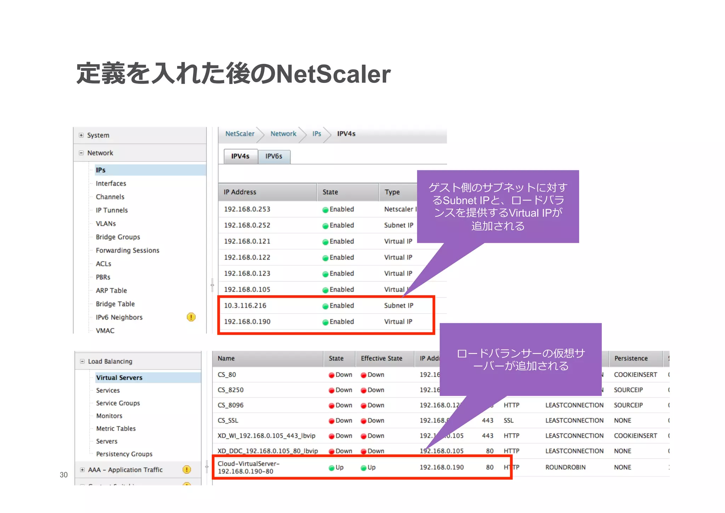Image resolution: width=725 pixels, height=513 pixels.
Task: Click green Enabled status for 10.3.116.216
Action: point(325,306)
